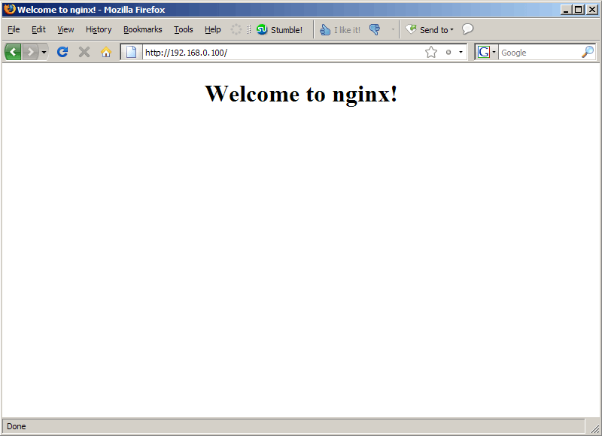Click the Forward navigation arrow

point(30,52)
